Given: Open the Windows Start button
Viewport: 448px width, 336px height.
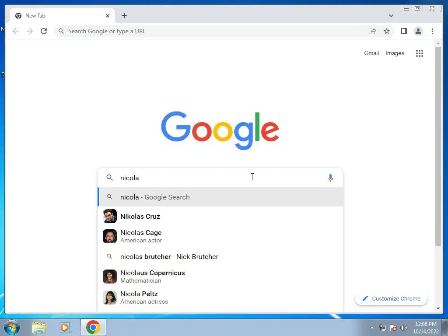Looking at the screenshot, I should pos(12,327).
